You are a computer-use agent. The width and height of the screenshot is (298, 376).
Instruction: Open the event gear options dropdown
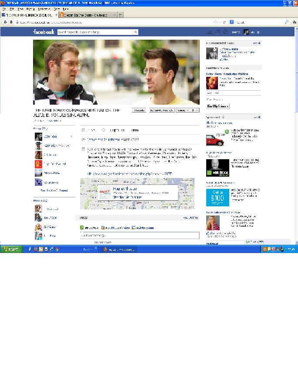click(195, 110)
